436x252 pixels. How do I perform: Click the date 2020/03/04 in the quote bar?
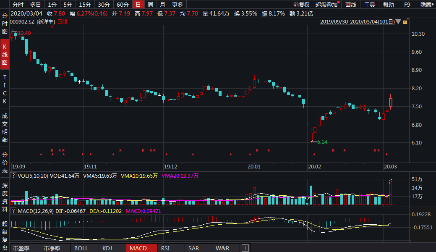pos(26,13)
